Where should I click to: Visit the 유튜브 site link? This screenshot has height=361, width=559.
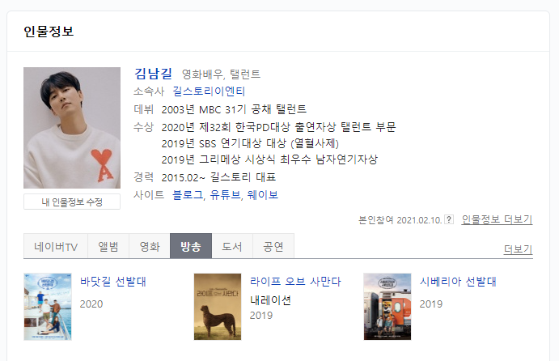[x=225, y=195]
